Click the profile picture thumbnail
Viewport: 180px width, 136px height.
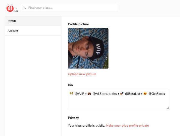coord(88,48)
